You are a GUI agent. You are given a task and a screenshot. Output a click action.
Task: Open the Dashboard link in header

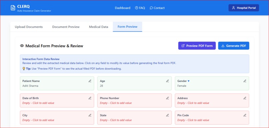[x=122, y=8]
